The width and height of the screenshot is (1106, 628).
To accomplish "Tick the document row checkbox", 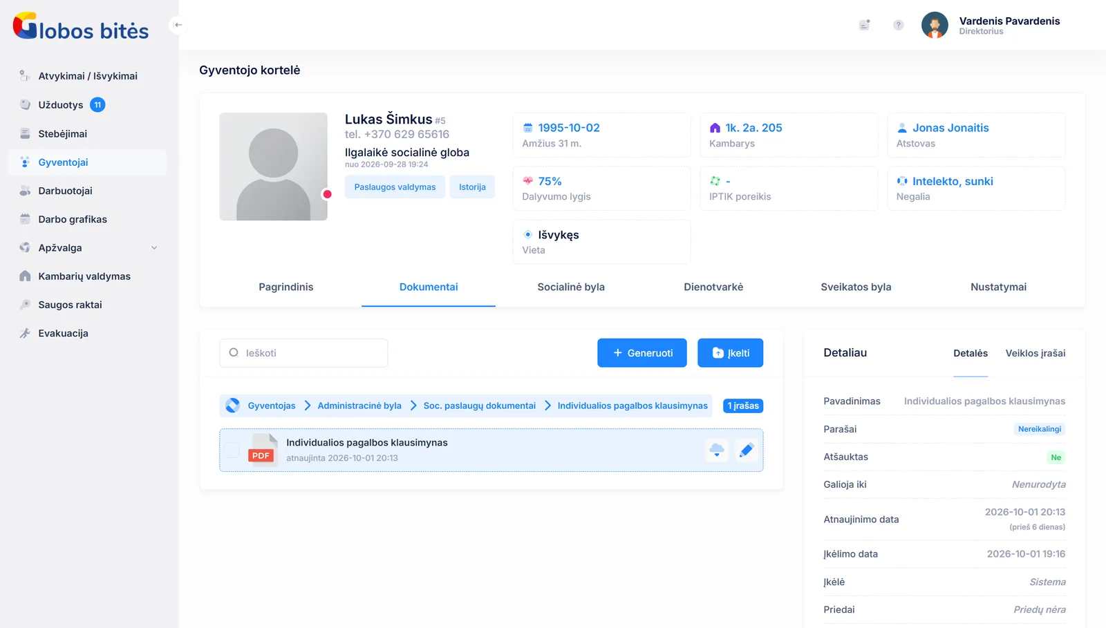I will tap(232, 450).
